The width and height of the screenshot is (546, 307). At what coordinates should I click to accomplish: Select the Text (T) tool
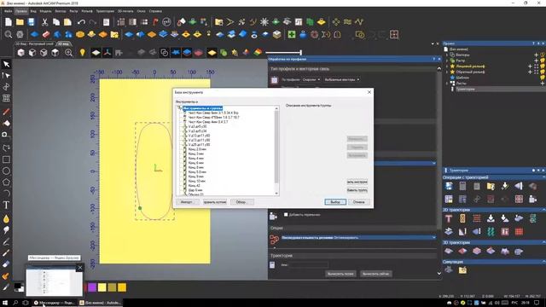6,205
